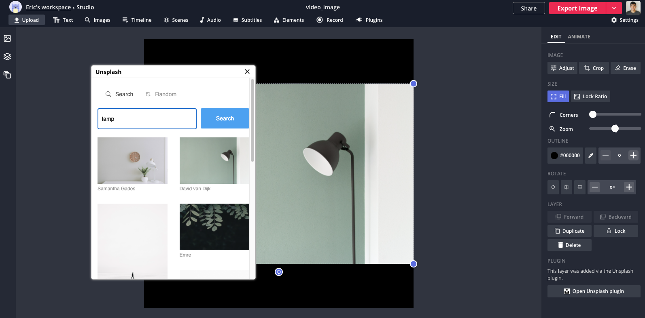Open the Record tool
645x318 pixels.
[330, 20]
